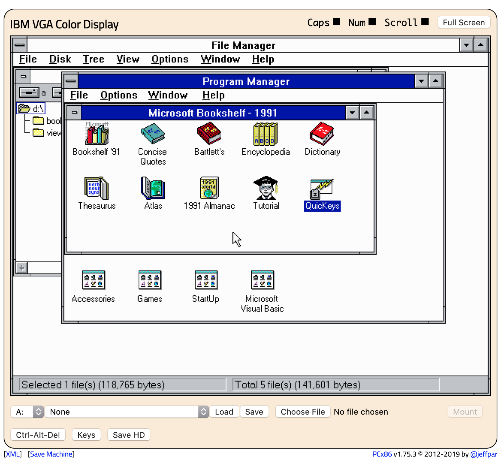Click 'Total 5 file(s)' status text
Image resolution: width=501 pixels, height=462 pixels.
(x=298, y=385)
